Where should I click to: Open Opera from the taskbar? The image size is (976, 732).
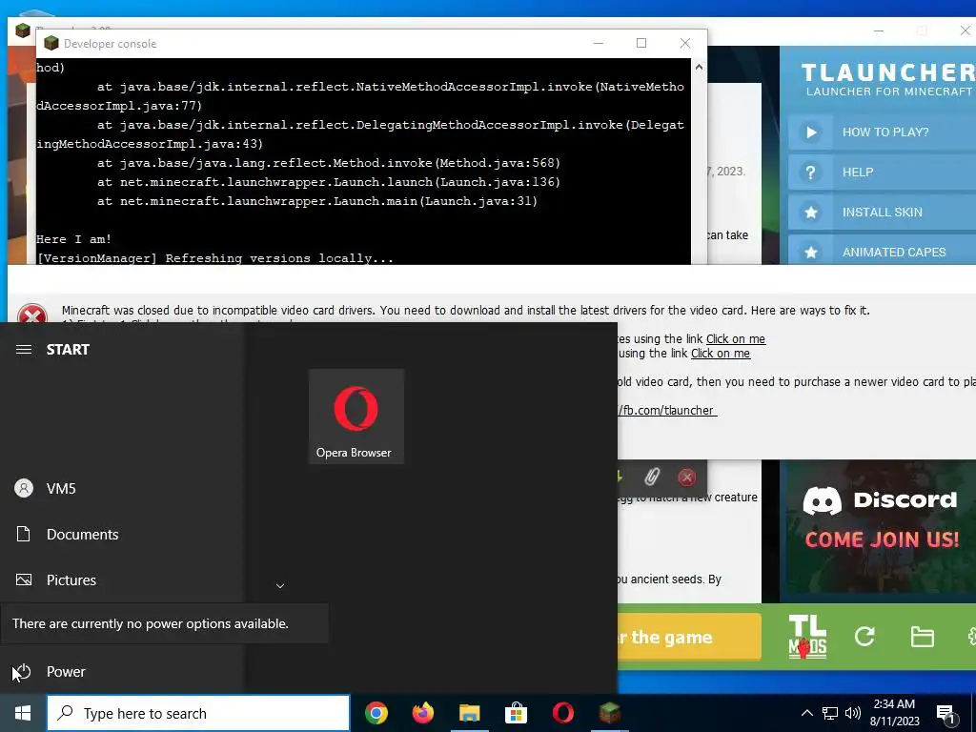click(x=562, y=713)
